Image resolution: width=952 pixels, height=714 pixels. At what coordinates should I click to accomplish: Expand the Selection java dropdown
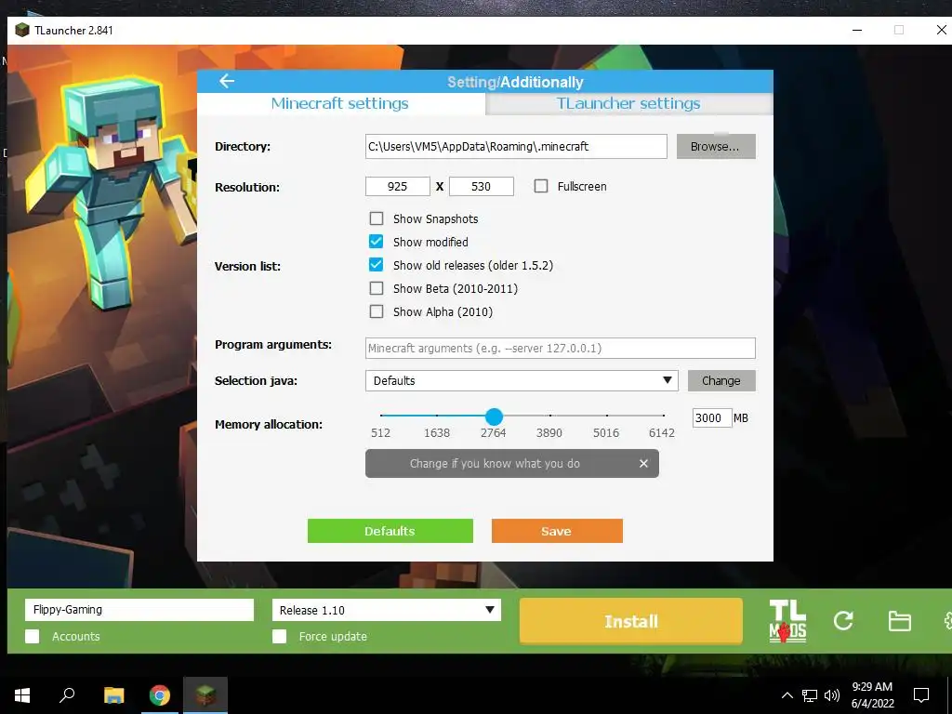[522, 380]
